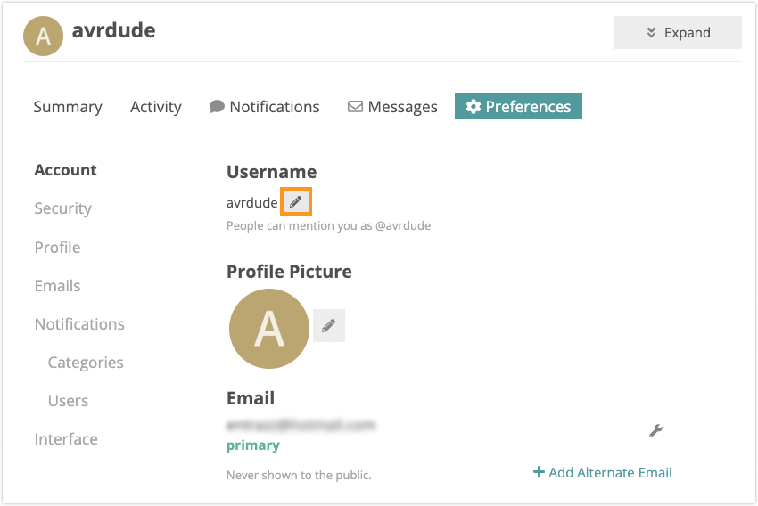This screenshot has width=758, height=506.
Task: Click the small avatar next to avrdude
Action: [43, 36]
